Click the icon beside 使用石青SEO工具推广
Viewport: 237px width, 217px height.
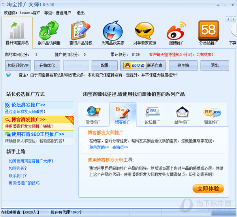[8, 134]
